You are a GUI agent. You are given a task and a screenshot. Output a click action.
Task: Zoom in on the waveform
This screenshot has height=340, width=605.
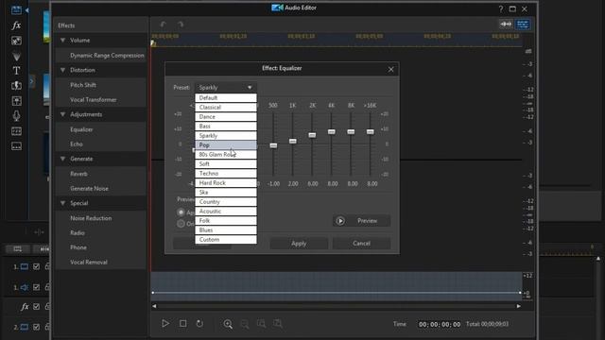pyautogui.click(x=228, y=324)
